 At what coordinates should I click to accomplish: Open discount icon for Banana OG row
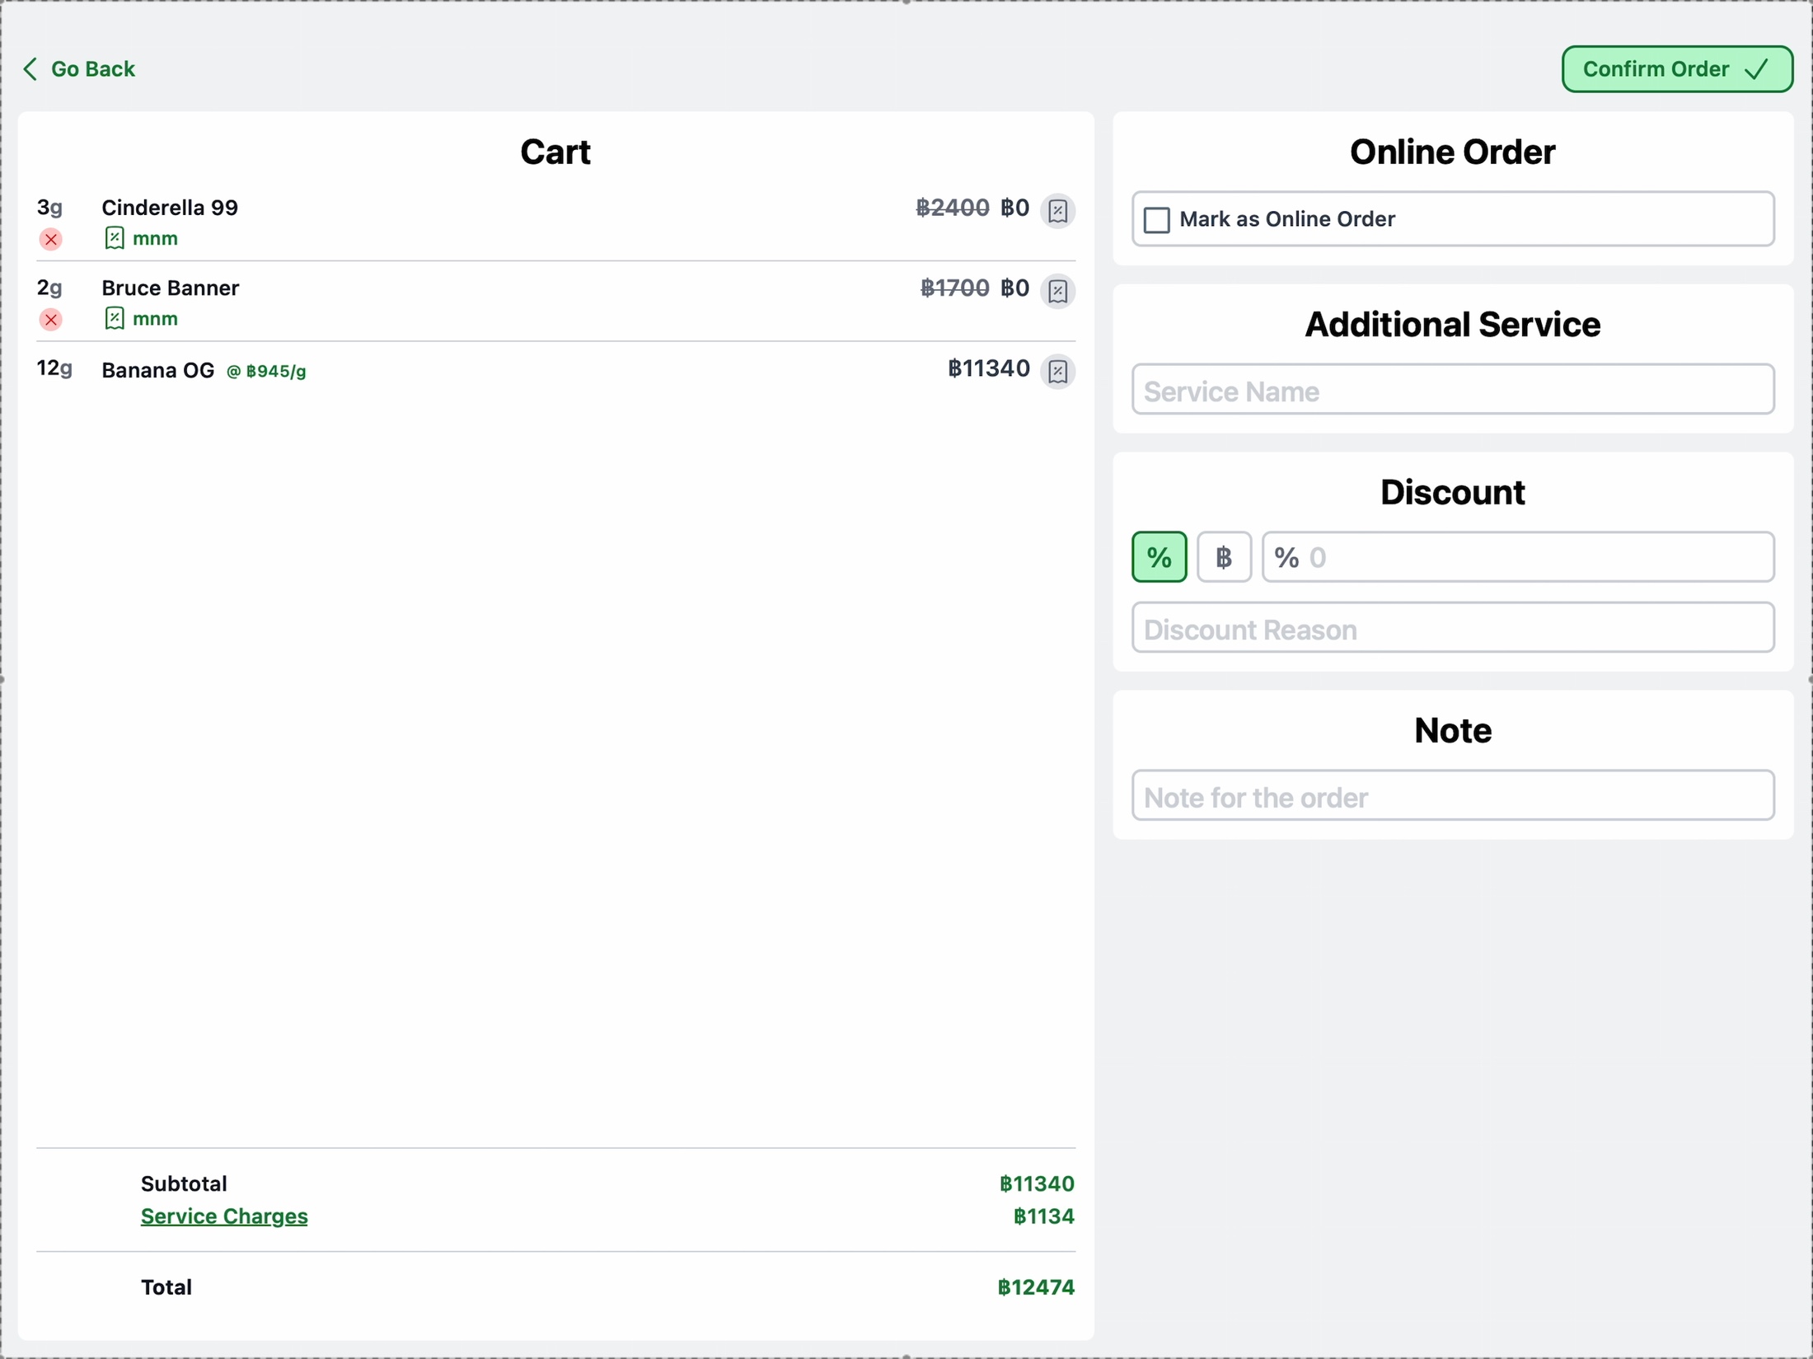point(1057,371)
